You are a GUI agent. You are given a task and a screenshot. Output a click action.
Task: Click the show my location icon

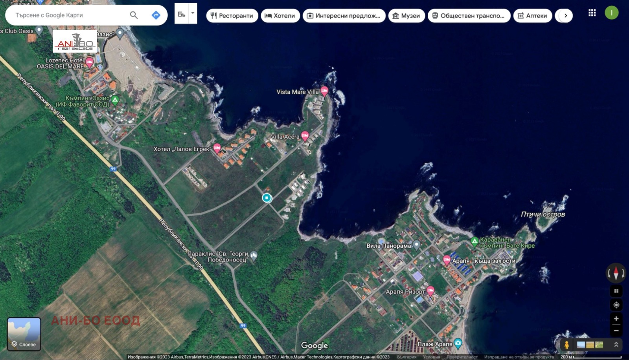[x=616, y=305]
